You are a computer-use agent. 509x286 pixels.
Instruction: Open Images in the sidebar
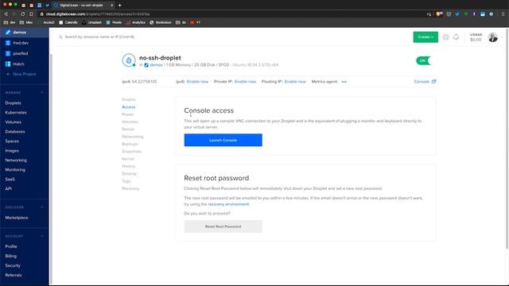[x=12, y=151]
